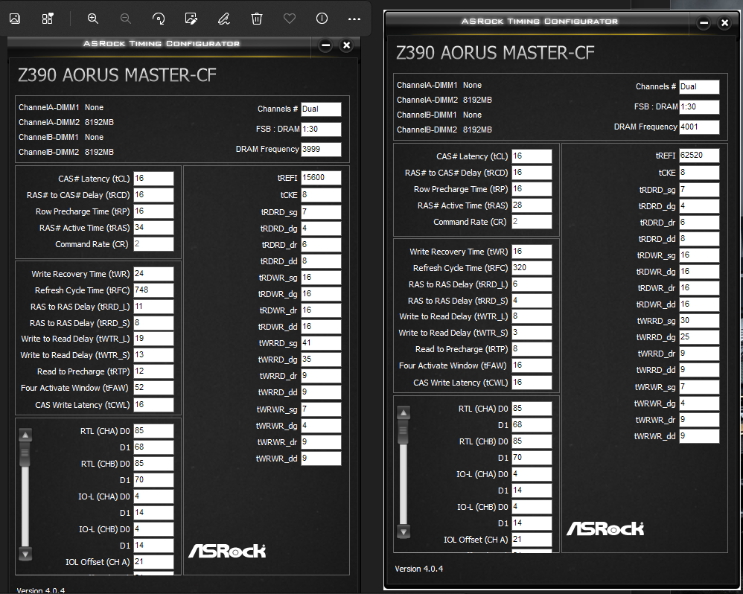Click the left window's RTL (CHB) D0 field

point(153,464)
